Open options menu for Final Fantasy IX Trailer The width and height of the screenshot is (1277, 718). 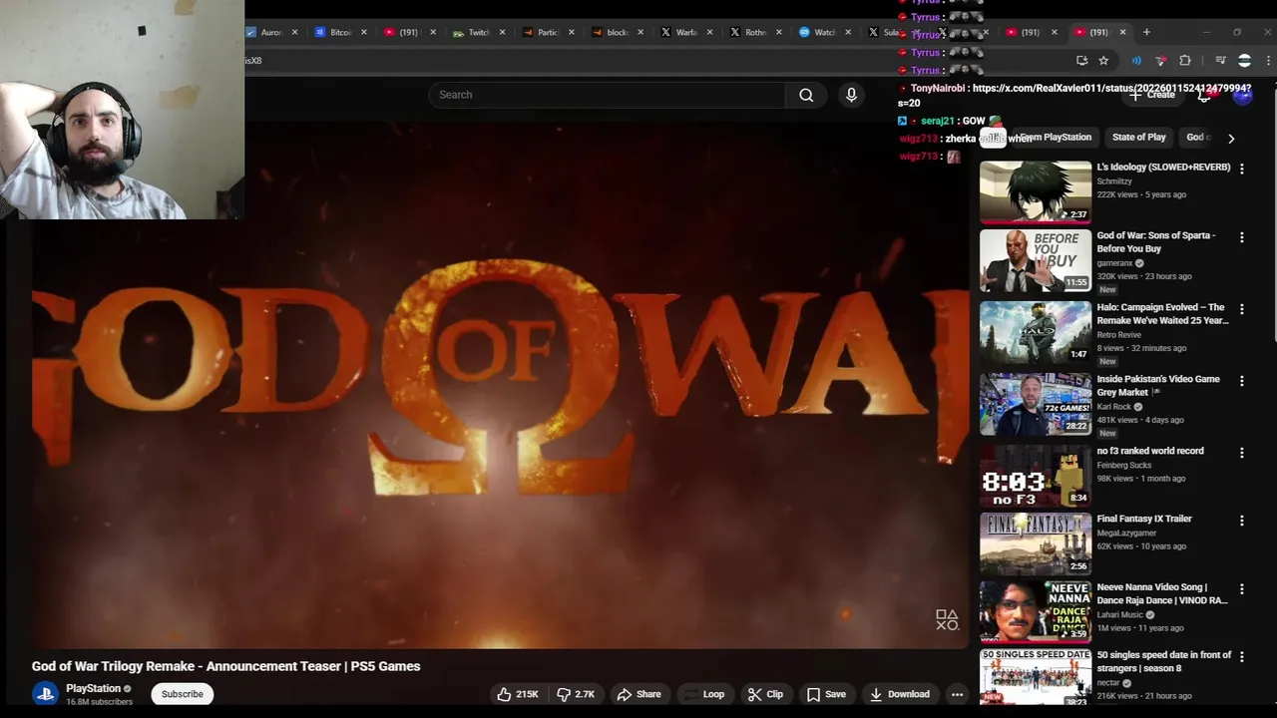tap(1242, 521)
